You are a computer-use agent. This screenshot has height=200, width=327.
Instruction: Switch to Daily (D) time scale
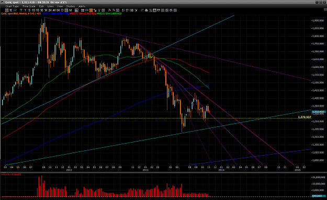62,10
